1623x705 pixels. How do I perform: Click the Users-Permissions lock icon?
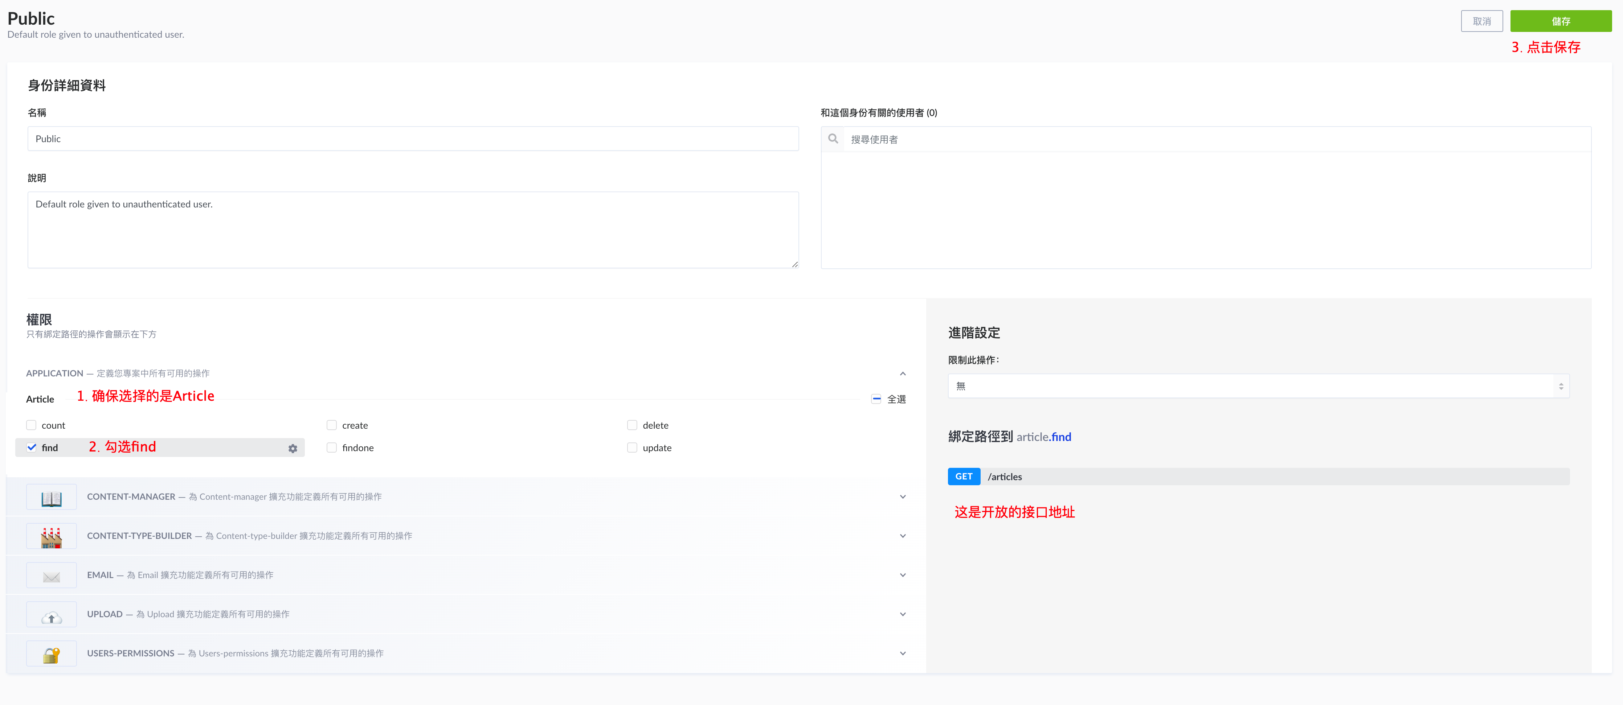click(51, 655)
